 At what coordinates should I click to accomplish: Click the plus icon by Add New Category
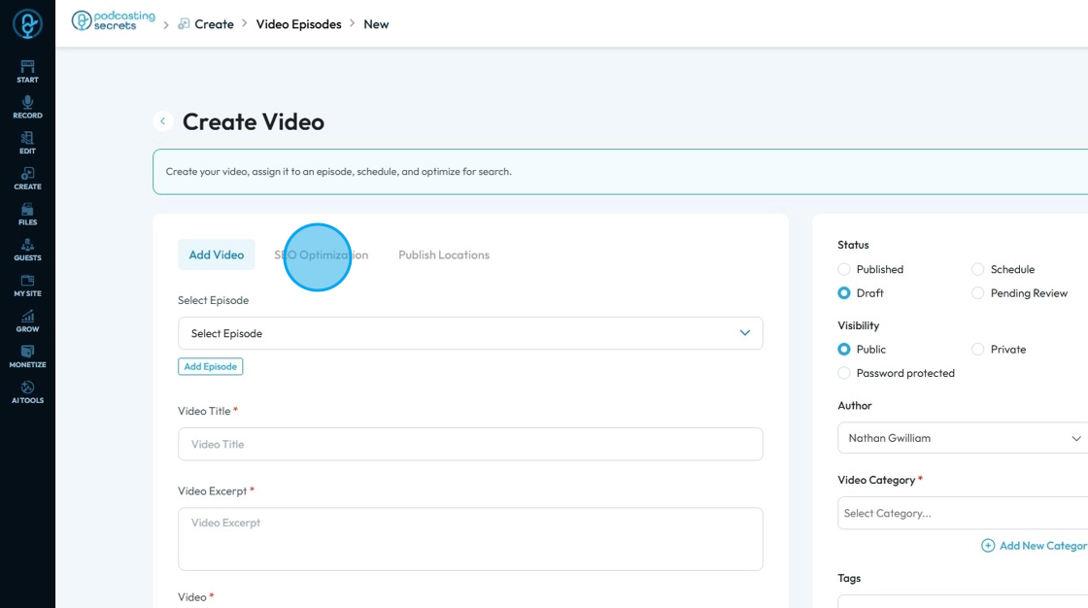tap(987, 546)
